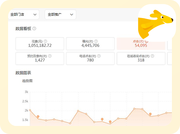Click help icon beside 在线咨询点击(次)

tap(152, 56)
